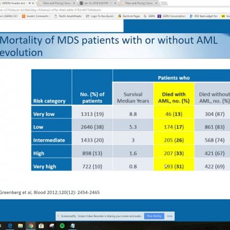The image size is (230, 230).
Task: Click the Risk category column header
Action: [52, 88]
